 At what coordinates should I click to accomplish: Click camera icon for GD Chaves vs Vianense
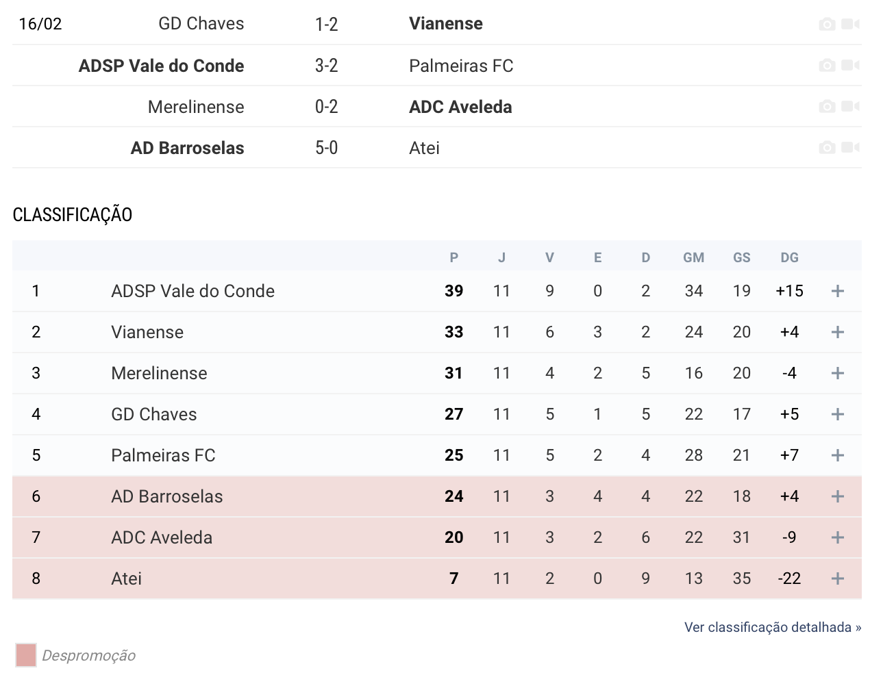827,24
